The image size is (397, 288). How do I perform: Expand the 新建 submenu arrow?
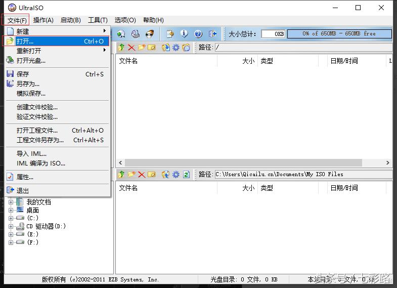[x=105, y=31]
